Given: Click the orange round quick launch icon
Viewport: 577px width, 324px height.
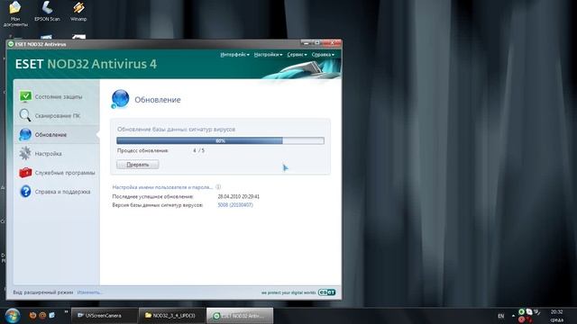Looking at the screenshot, I should tap(42, 315).
